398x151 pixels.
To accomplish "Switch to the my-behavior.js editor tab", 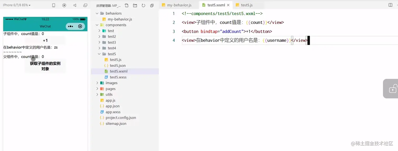I will pyautogui.click(x=179, y=5).
